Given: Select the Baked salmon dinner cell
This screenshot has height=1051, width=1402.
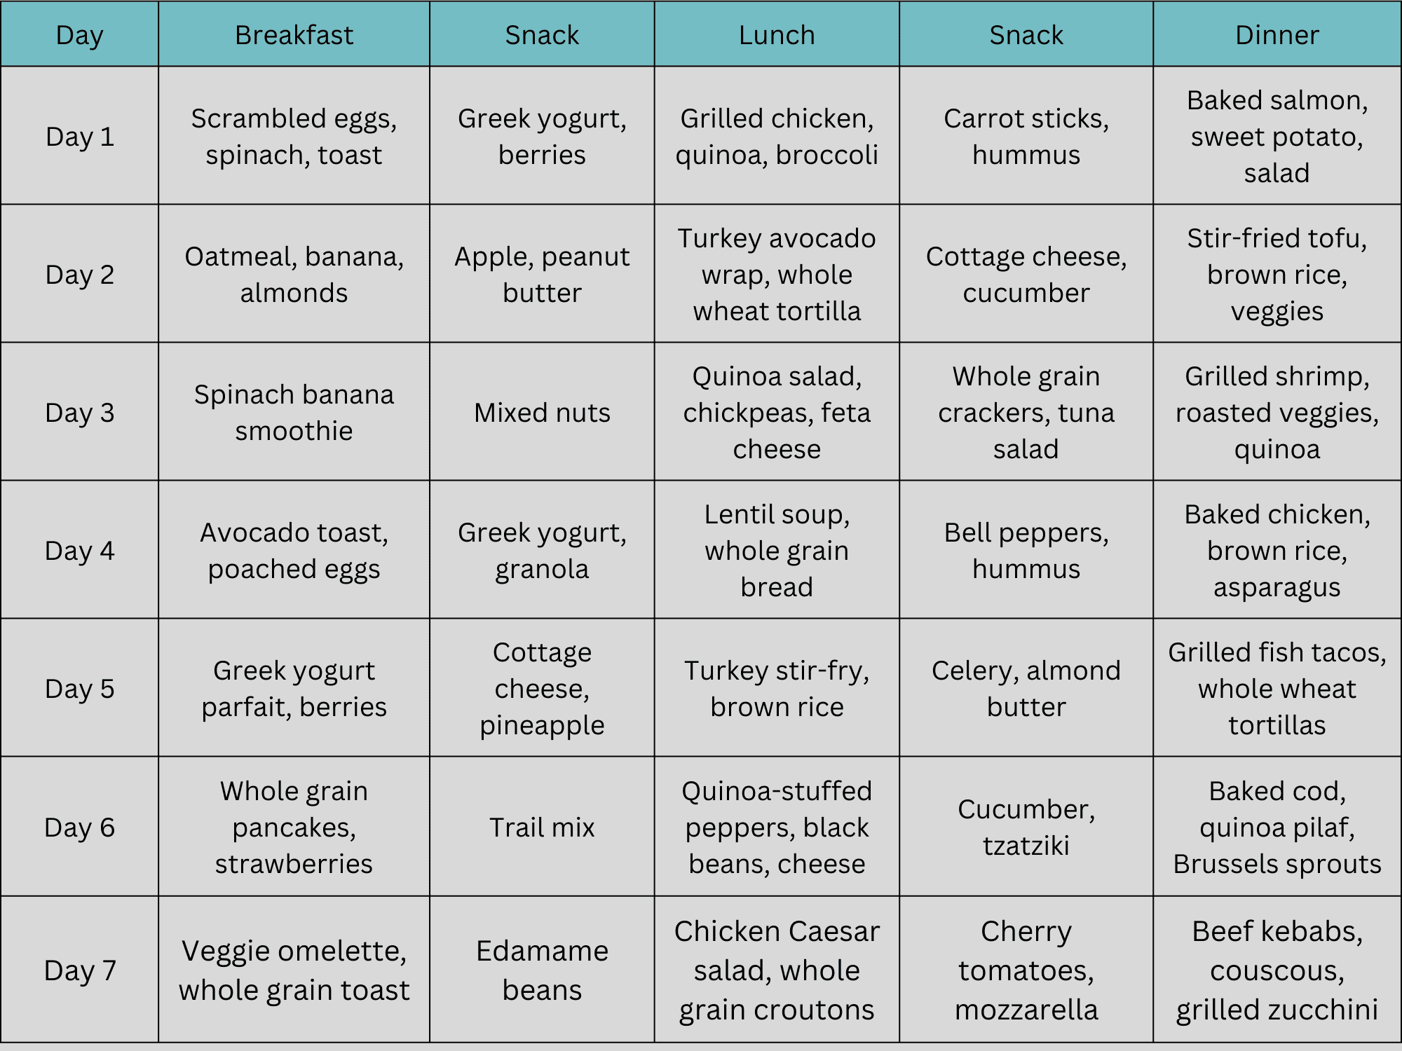Looking at the screenshot, I should coord(1277,137).
